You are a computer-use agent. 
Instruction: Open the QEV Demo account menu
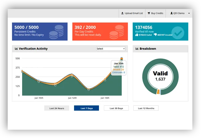pyautogui.click(x=179, y=13)
